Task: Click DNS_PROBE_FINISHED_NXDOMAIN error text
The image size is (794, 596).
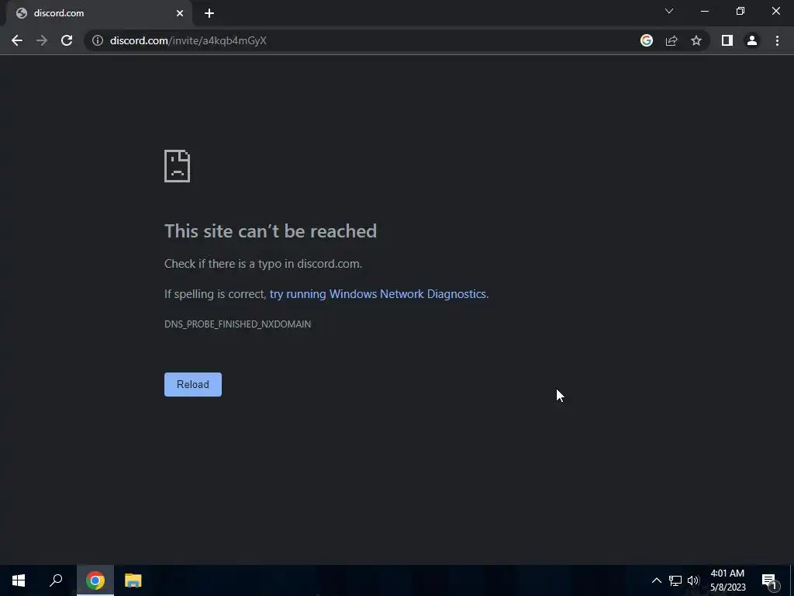Action: (x=237, y=324)
